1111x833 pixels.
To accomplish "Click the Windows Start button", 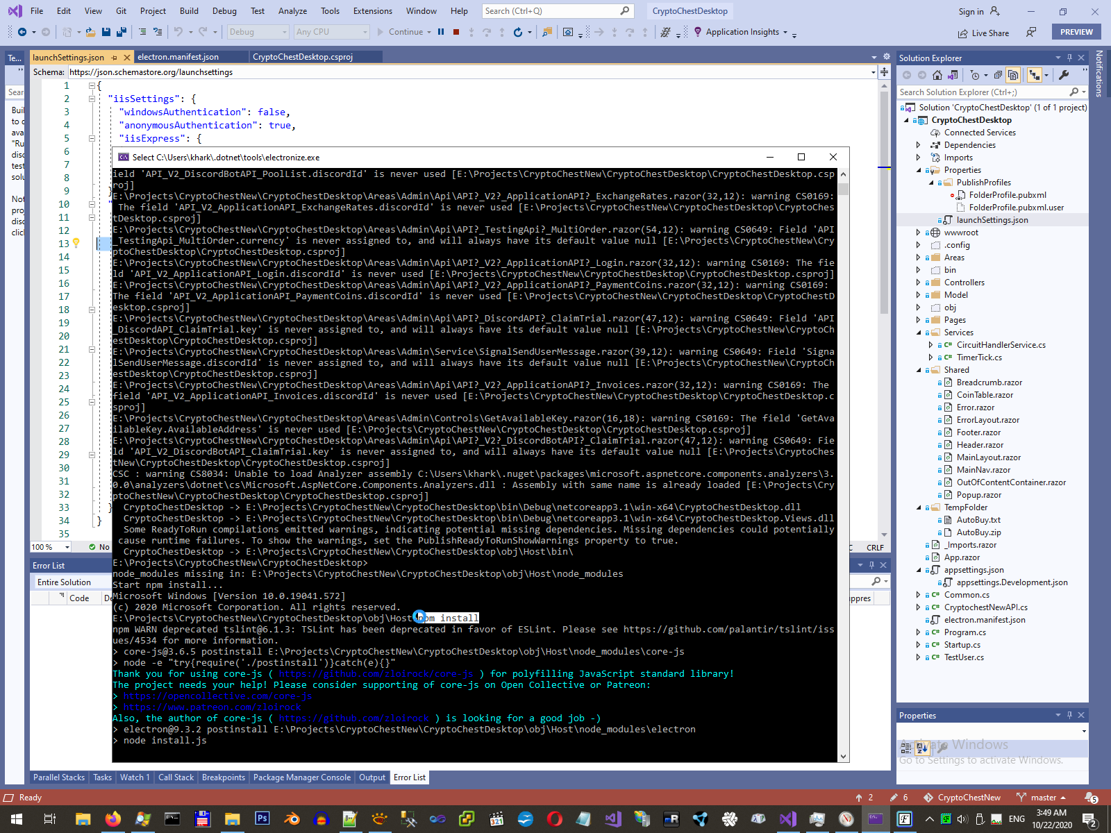I will (x=17, y=819).
